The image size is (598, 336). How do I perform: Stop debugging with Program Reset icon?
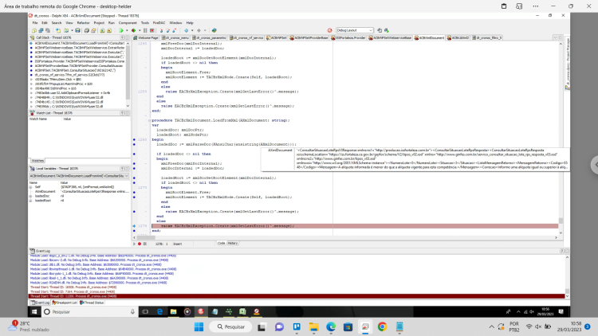pyautogui.click(x=151, y=30)
